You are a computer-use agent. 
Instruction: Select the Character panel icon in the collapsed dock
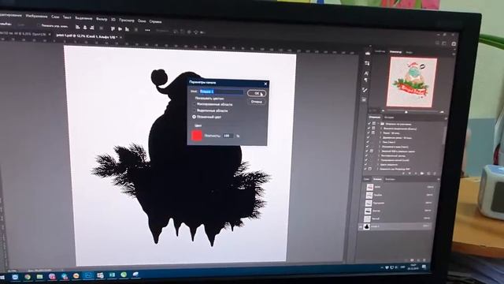pyautogui.click(x=366, y=73)
